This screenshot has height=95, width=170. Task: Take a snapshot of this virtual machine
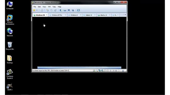click(x=48, y=10)
